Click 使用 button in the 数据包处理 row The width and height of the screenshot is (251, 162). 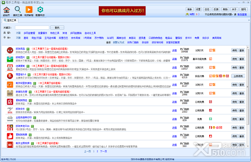pyautogui.click(x=235, y=93)
